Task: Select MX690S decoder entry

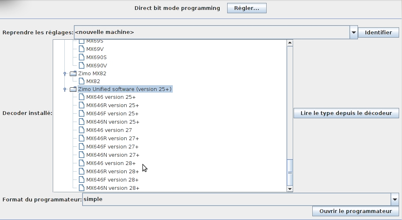Action: coord(96,57)
